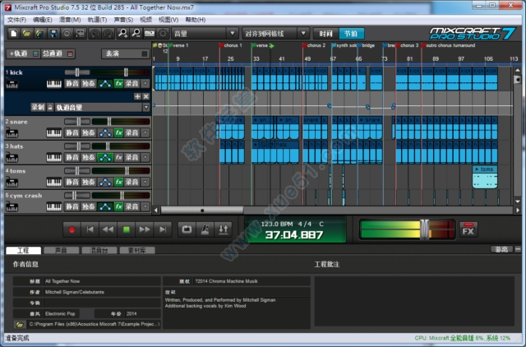
Task: Arm recording on the snare track
Action: [x=131, y=133]
